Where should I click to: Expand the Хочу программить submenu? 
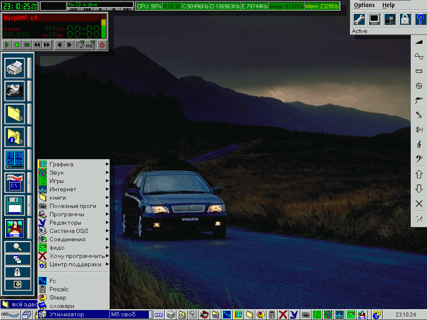pyautogui.click(x=73, y=256)
